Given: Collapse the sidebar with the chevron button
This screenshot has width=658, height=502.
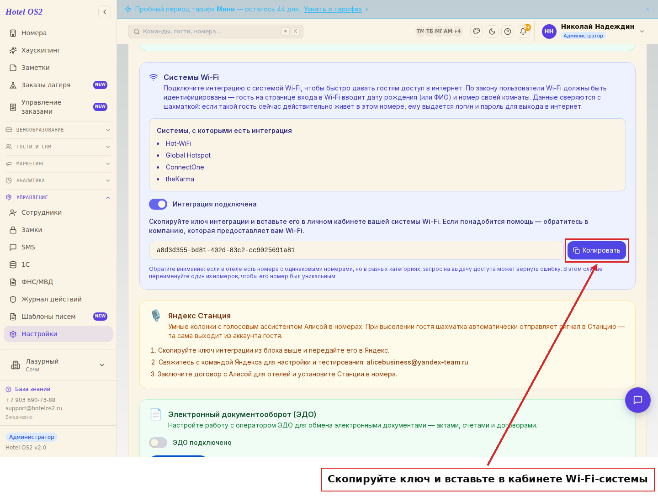Looking at the screenshot, I should point(105,12).
